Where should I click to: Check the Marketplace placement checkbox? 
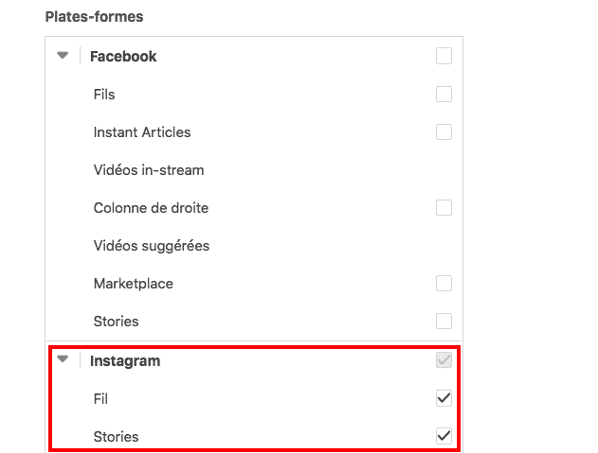[444, 283]
